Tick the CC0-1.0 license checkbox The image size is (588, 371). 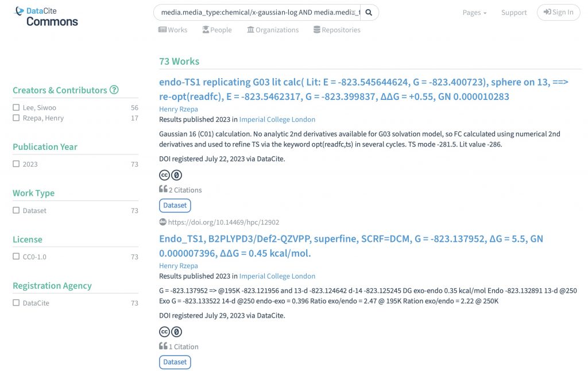(x=16, y=257)
